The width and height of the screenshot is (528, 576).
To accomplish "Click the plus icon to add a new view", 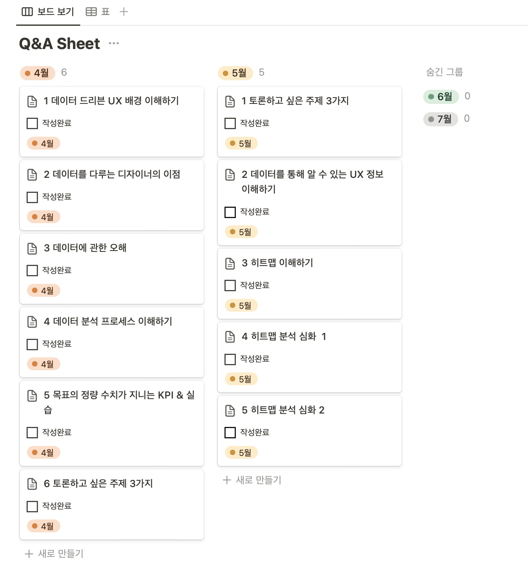I will [x=123, y=11].
